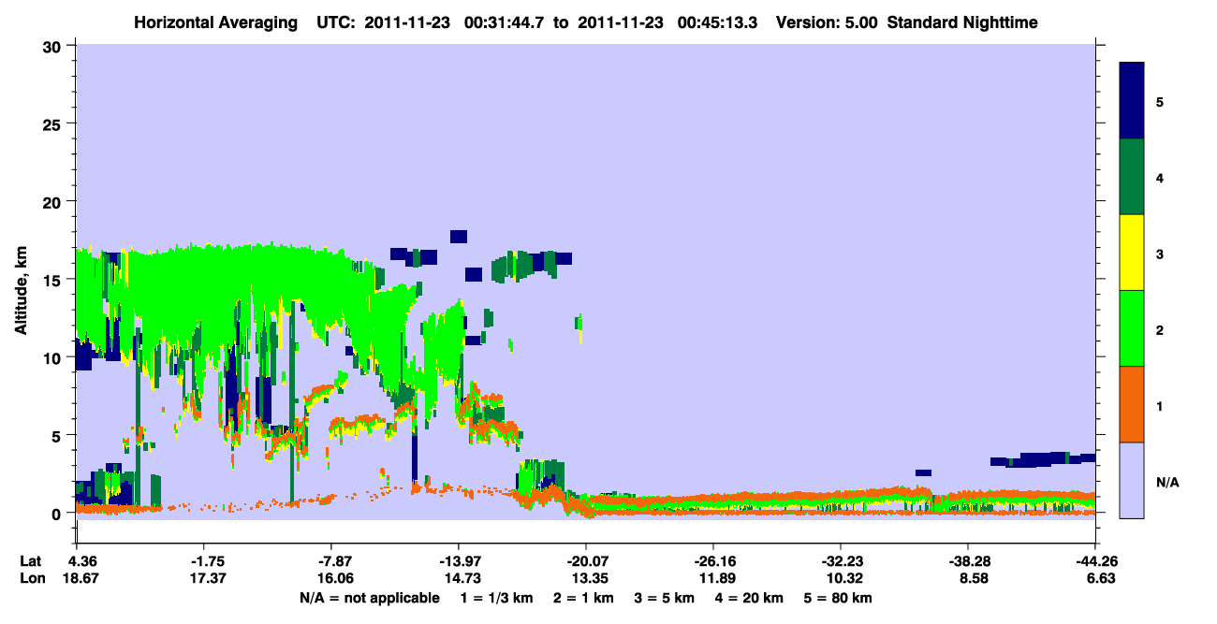Click the altitude tick label 20
This screenshot has width=1217, height=624.
[53, 201]
